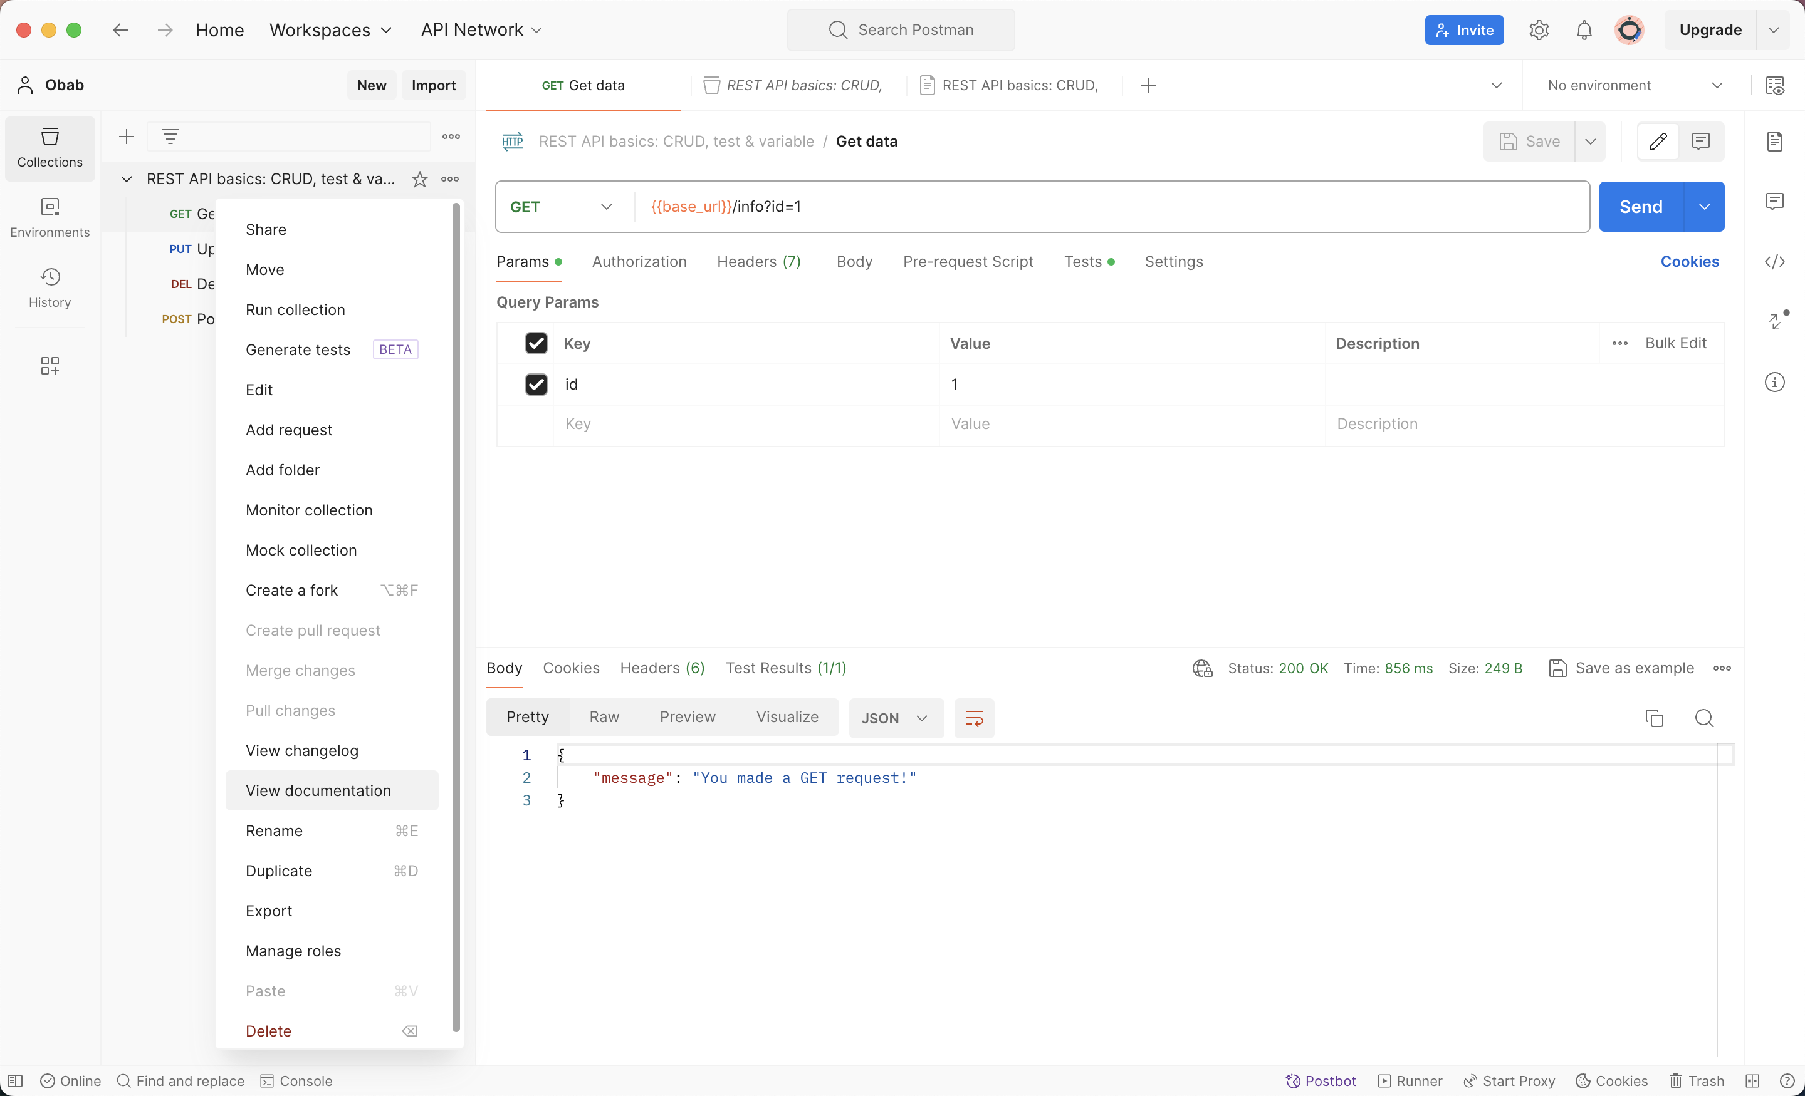
Task: Uncheck the id query param checkbox
Action: [536, 385]
